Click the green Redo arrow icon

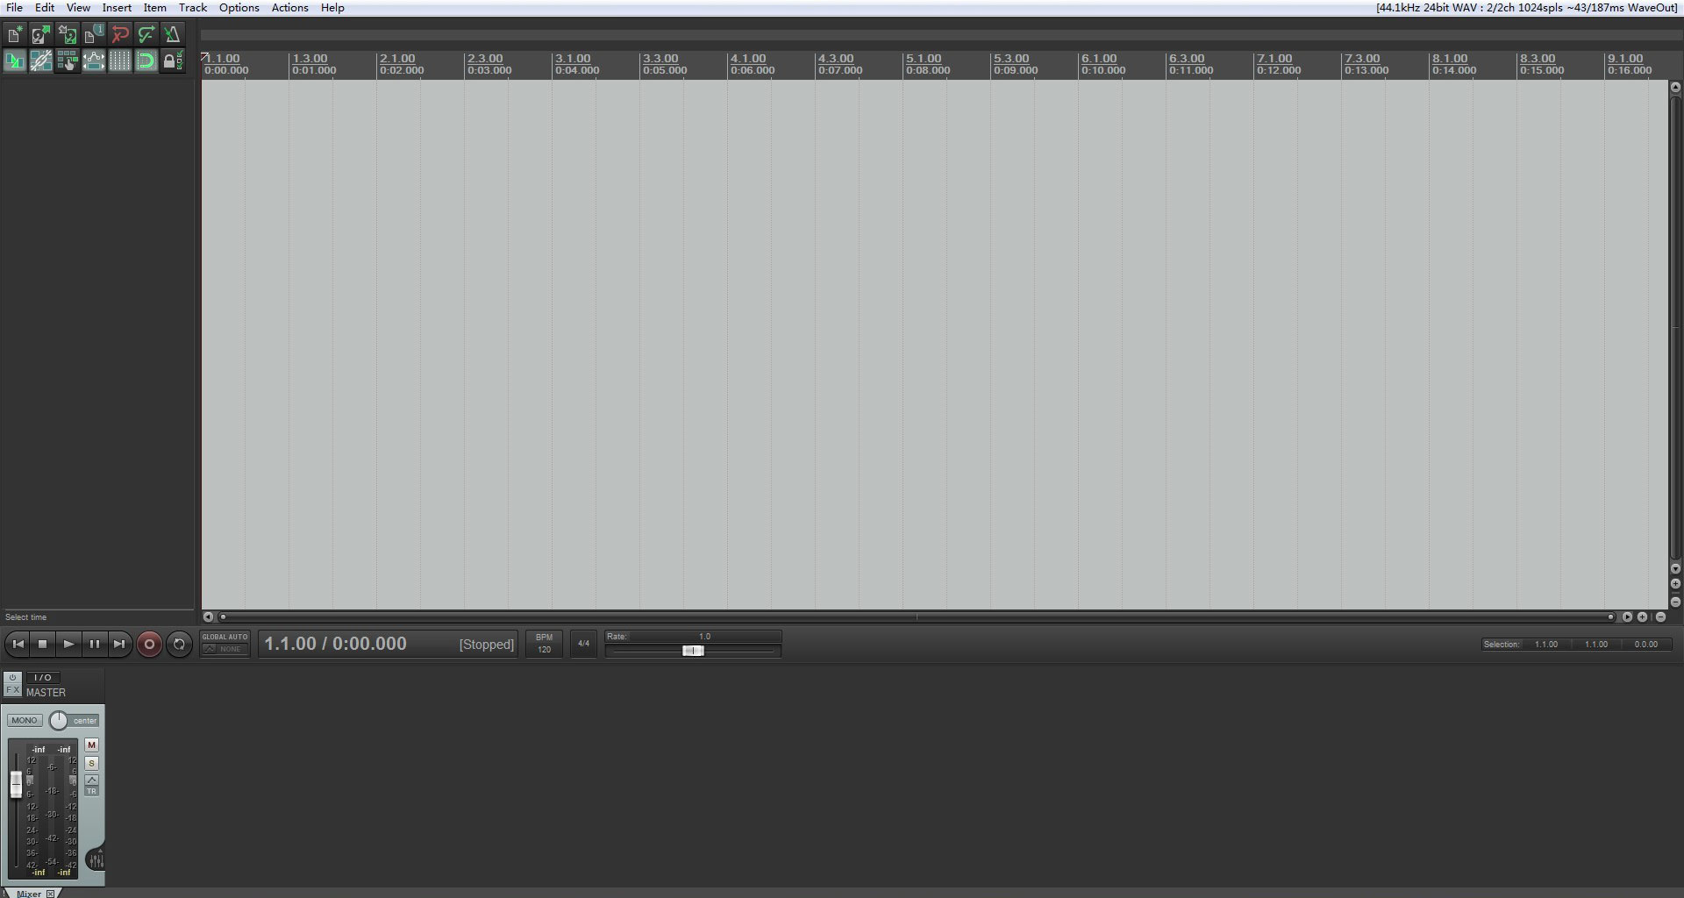pos(146,35)
